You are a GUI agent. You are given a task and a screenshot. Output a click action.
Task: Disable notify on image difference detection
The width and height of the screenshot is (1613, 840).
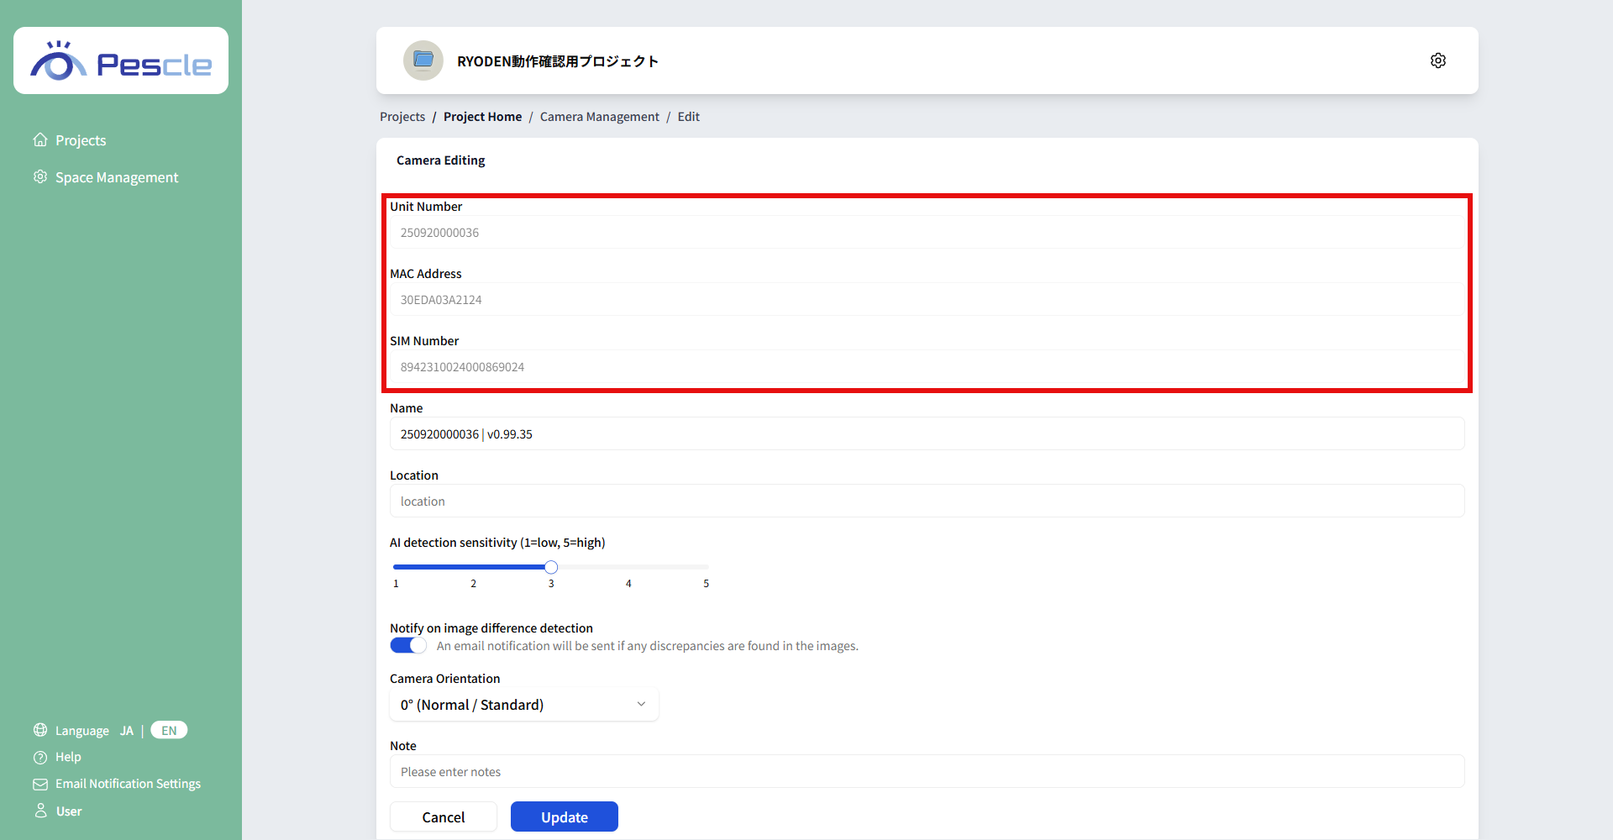point(408,645)
